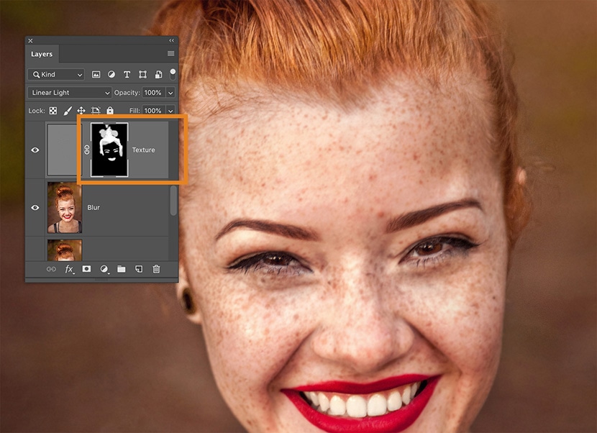The width and height of the screenshot is (597, 433).
Task: Open the Kind filter dropdown
Action: (x=56, y=75)
